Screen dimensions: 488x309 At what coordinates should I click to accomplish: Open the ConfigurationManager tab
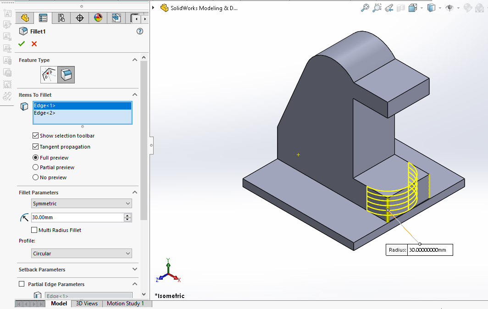coord(61,18)
